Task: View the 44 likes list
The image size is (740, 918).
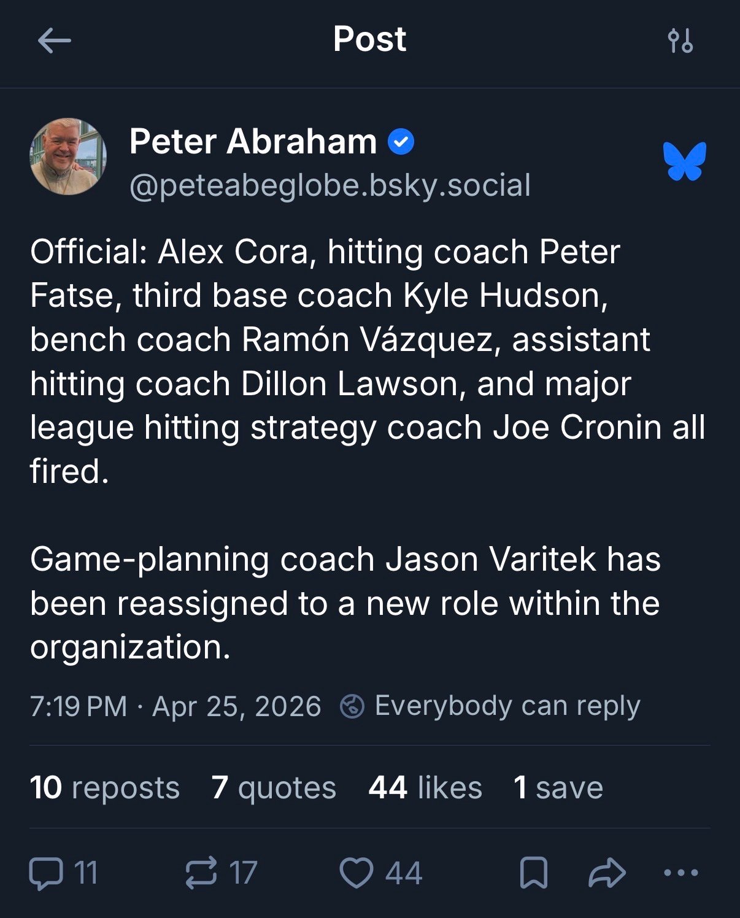Action: pyautogui.click(x=425, y=787)
